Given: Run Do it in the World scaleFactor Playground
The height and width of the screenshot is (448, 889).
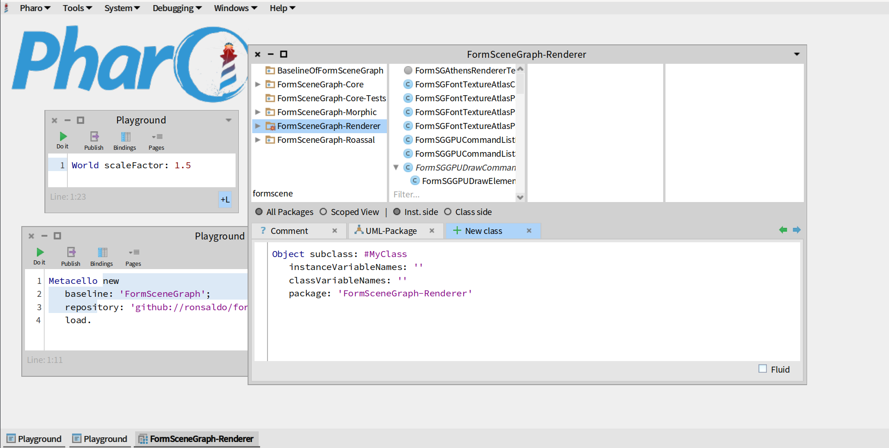Looking at the screenshot, I should point(62,140).
